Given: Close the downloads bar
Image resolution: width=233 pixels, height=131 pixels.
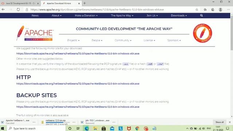Looking at the screenshot, I should point(230,122).
